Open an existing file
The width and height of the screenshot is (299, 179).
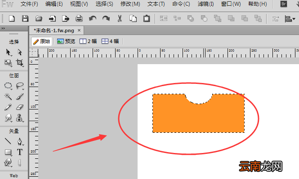pos(39,18)
